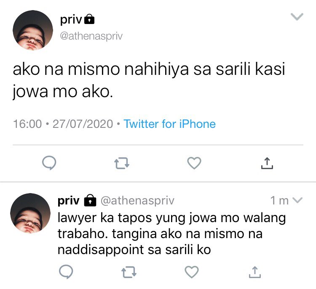View large profile picture at top
316x289 pixels.
tap(33, 30)
